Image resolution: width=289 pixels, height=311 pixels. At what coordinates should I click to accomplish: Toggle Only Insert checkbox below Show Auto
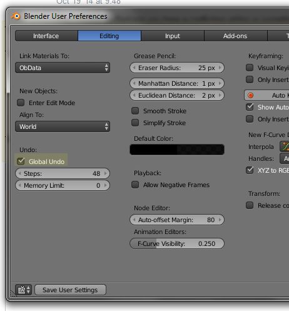250,119
